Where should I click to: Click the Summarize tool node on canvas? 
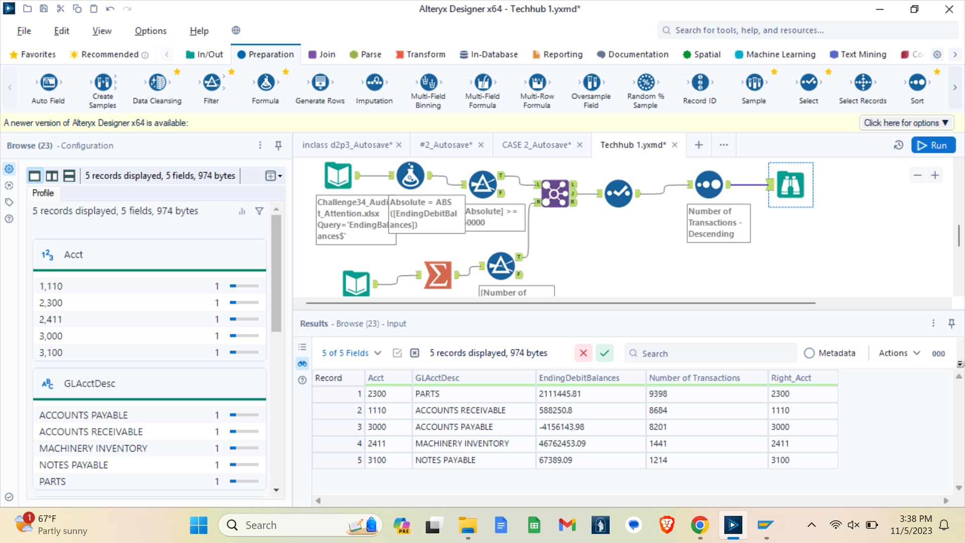pos(437,275)
